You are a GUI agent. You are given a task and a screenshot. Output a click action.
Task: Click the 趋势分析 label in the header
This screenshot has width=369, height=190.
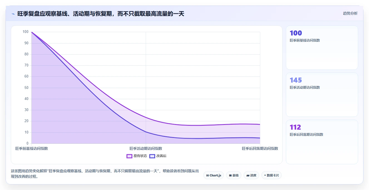click(350, 13)
